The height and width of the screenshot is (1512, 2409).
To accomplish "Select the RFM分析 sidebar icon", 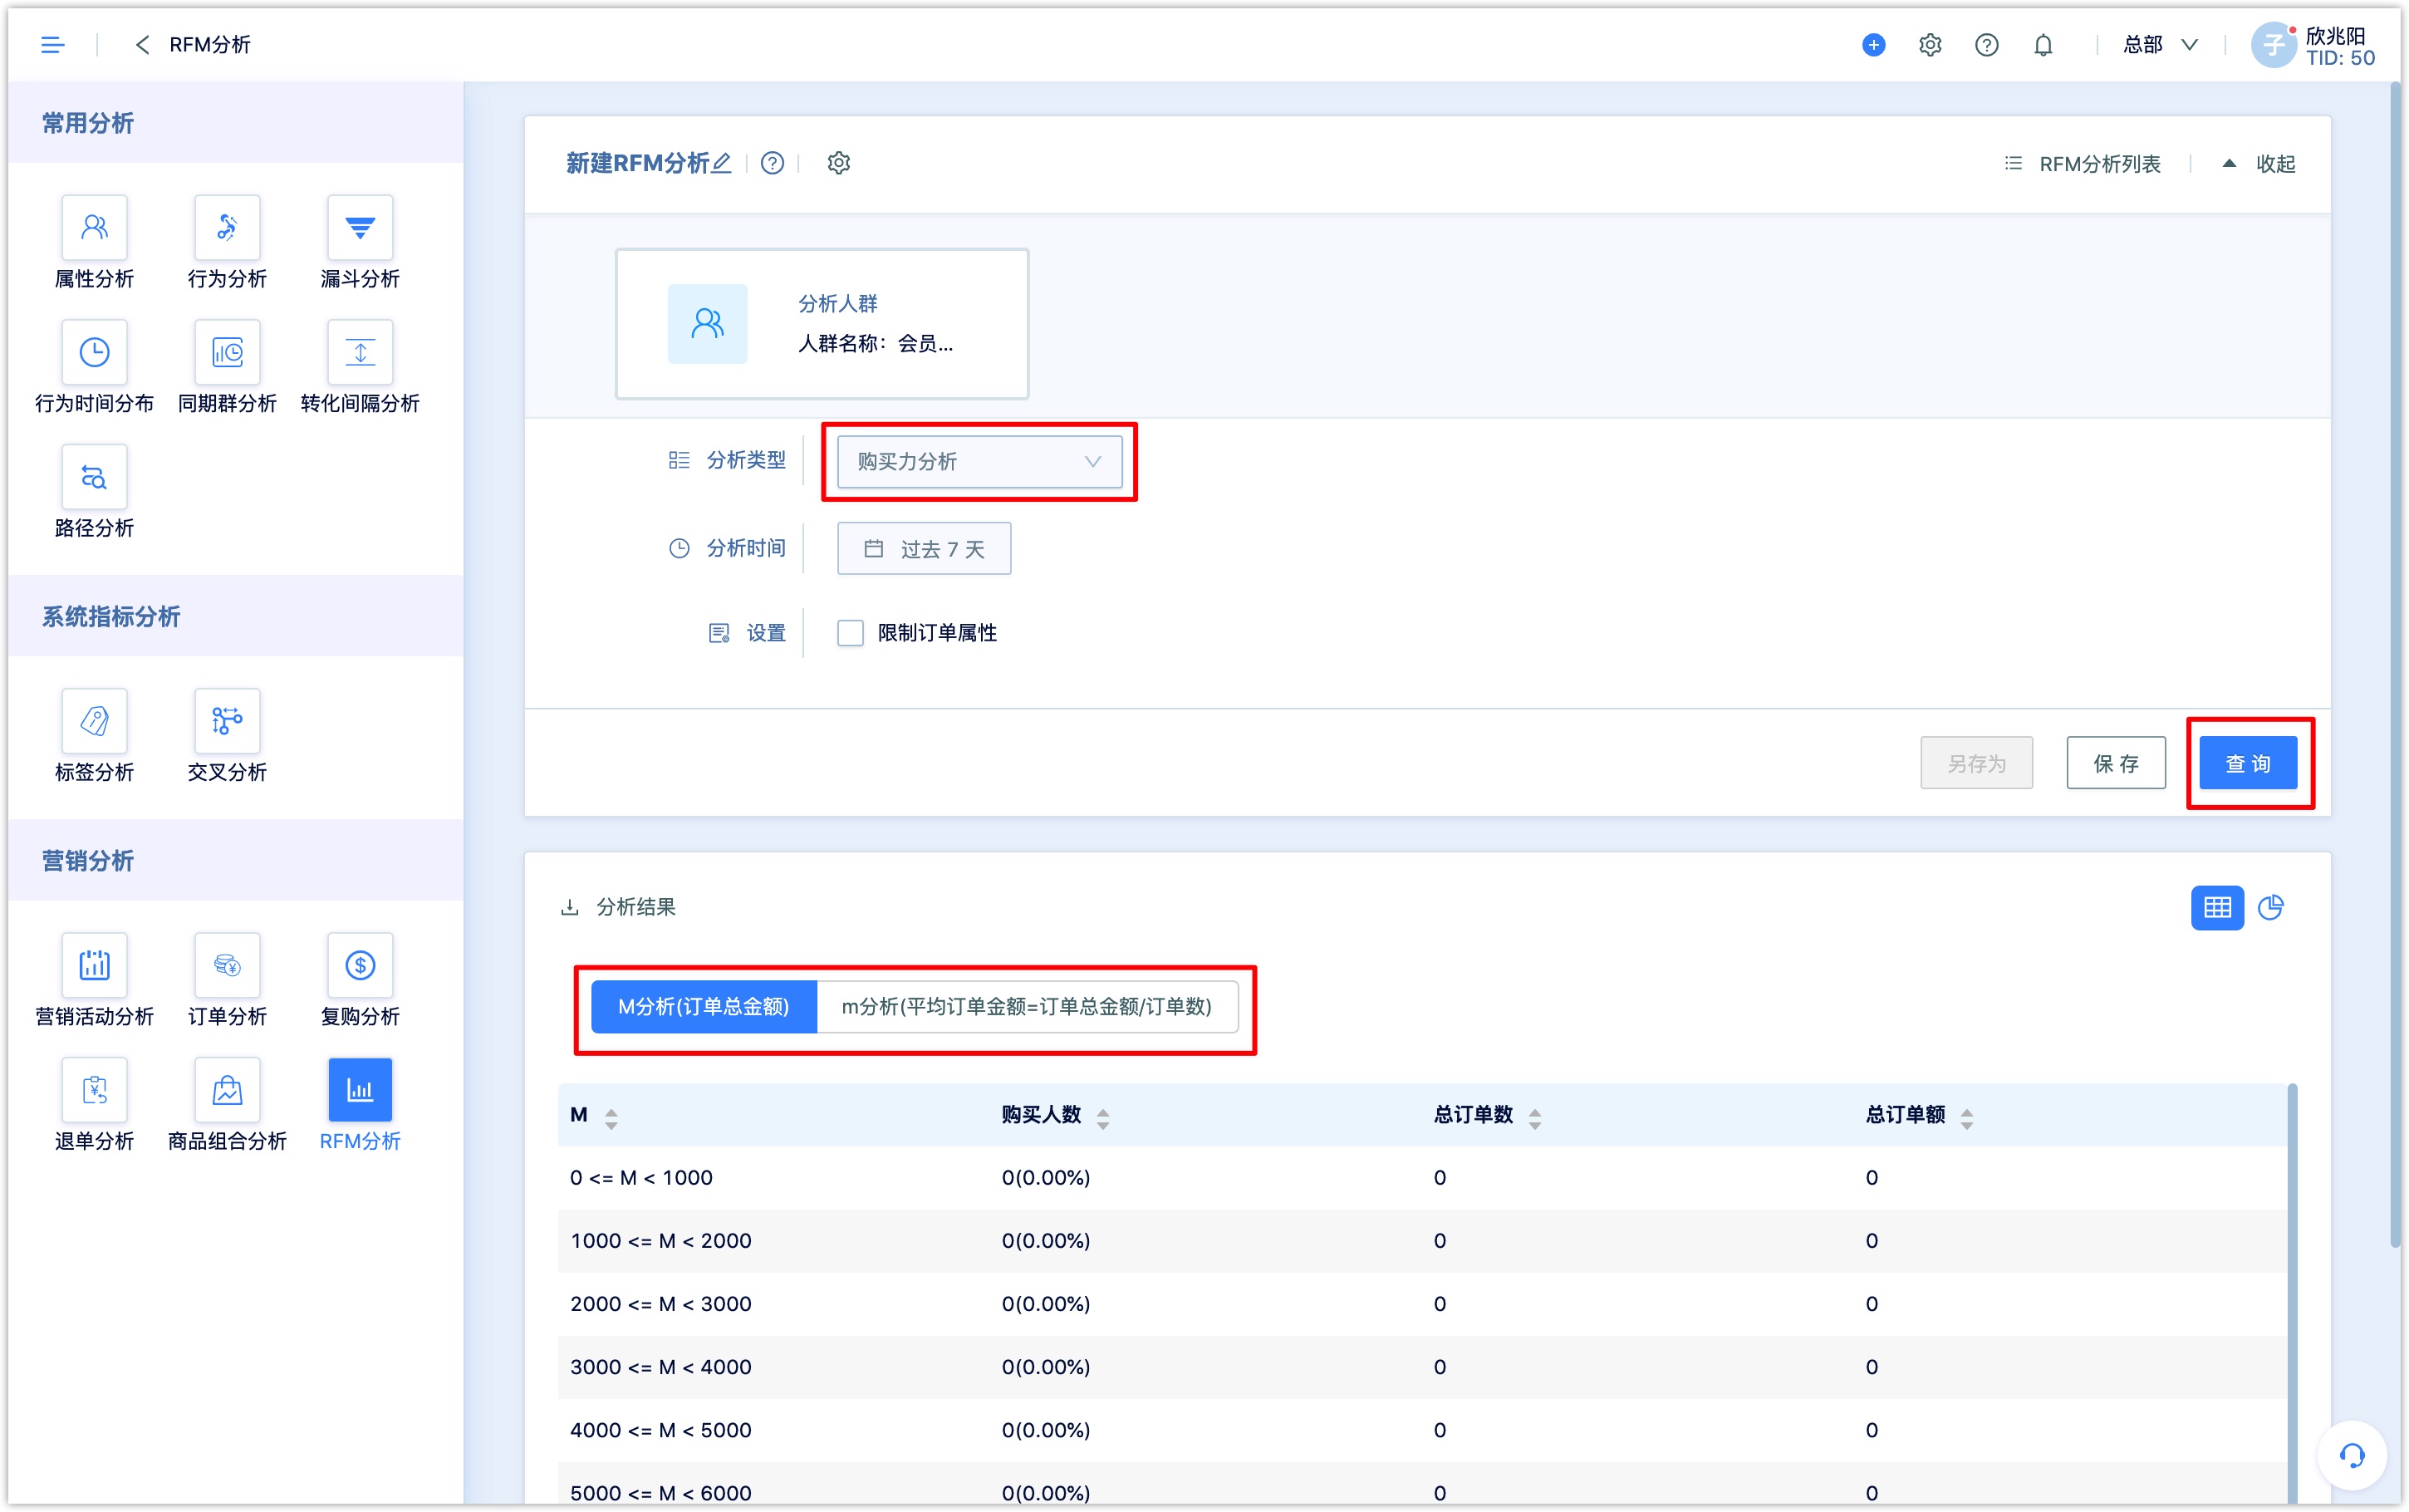I will click(360, 1090).
